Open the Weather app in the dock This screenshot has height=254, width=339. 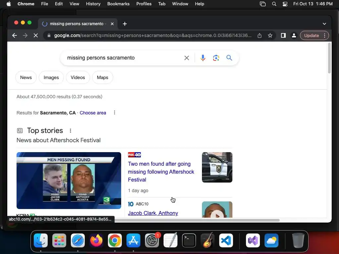coord(271,240)
